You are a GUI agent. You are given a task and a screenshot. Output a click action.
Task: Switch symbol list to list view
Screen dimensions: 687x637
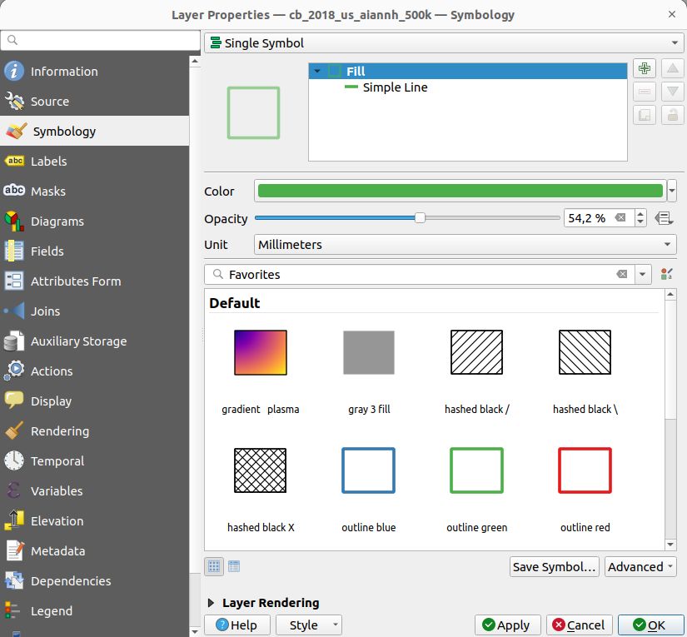coord(234,566)
